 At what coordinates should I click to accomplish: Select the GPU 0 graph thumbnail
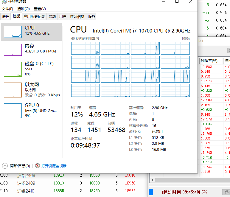point(13,111)
